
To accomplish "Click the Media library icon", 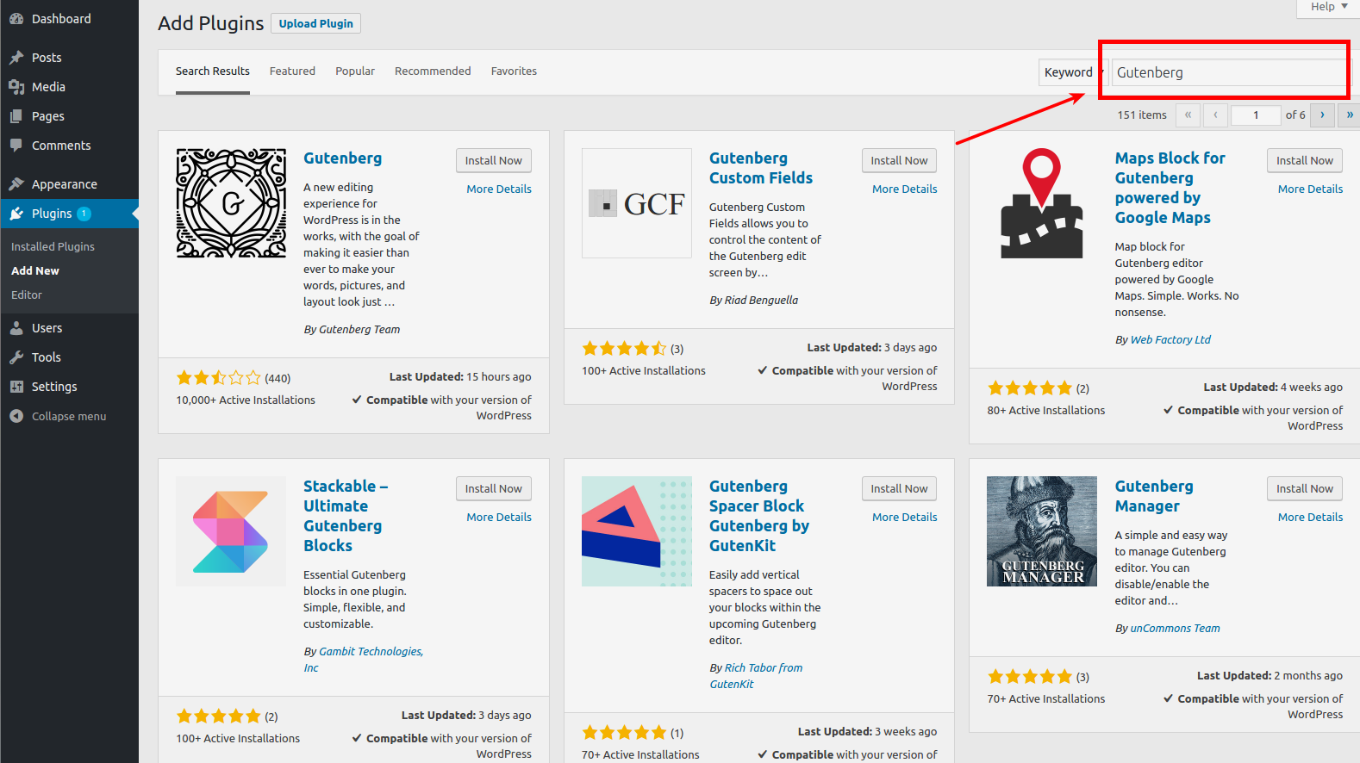I will 16,87.
